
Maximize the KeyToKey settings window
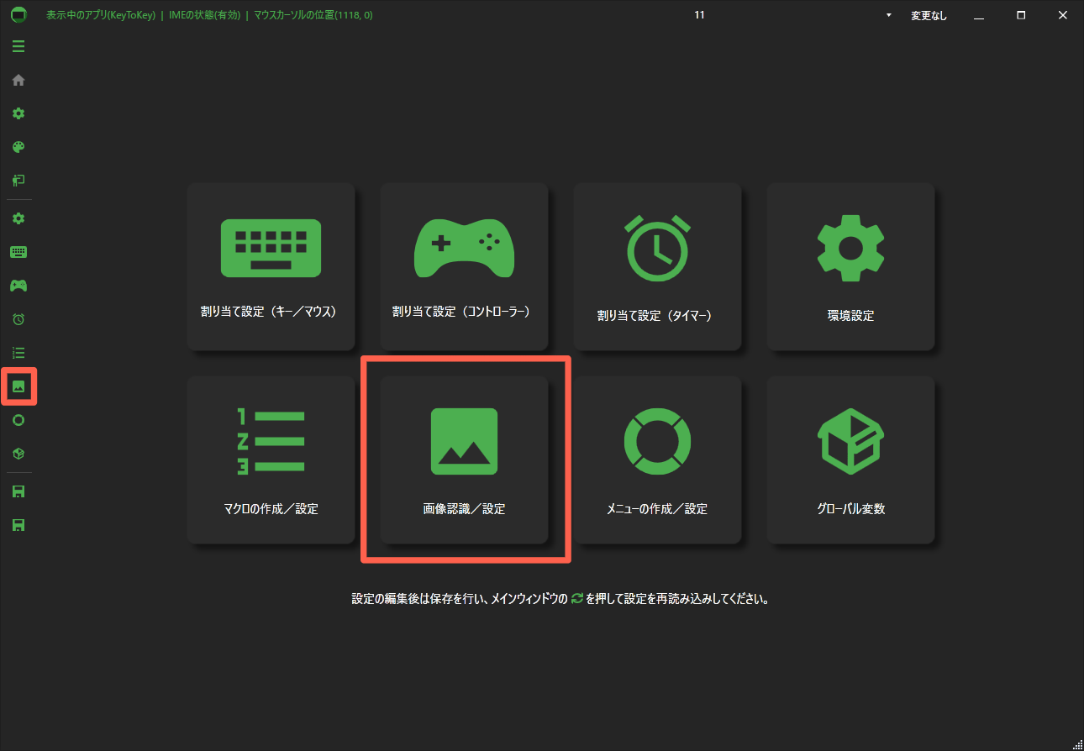tap(1021, 15)
